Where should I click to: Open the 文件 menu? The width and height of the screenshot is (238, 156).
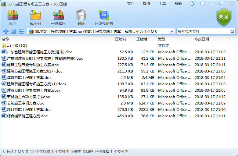(131, 4)
